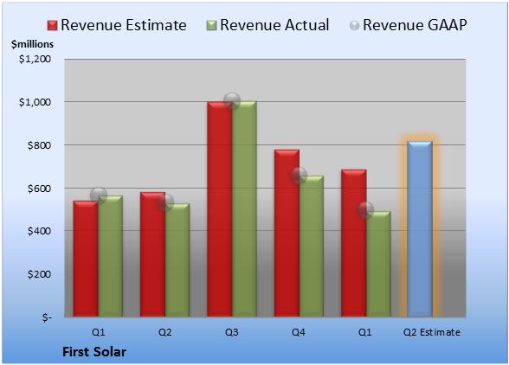The width and height of the screenshot is (509, 365).
Task: Select the 'Revenue GAAP' legend label
Action: click(415, 25)
